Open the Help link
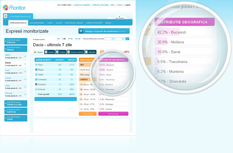This screenshot has width=233, height=153. coord(112,5)
